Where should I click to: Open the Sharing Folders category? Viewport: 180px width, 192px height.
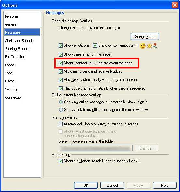17,49
